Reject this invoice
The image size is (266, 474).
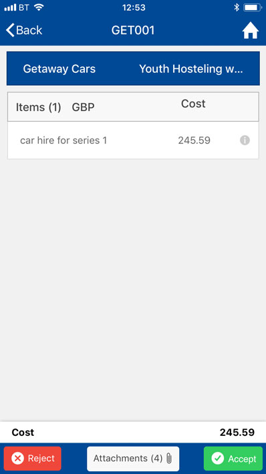tap(33, 459)
